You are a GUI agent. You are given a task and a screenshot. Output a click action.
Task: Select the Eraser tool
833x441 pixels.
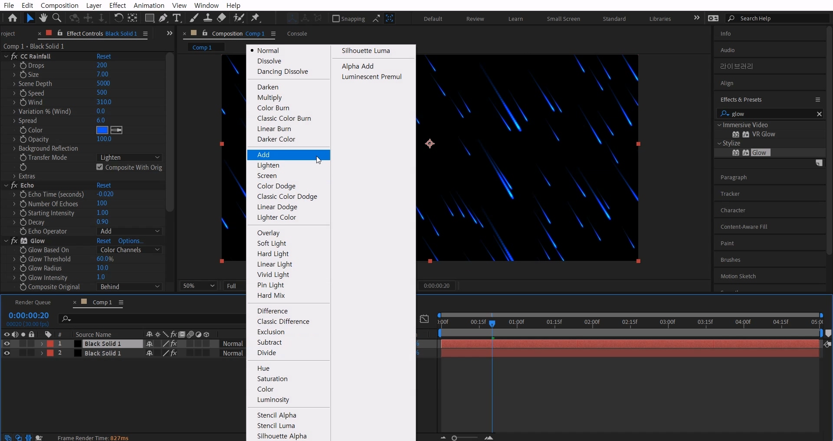coord(222,18)
